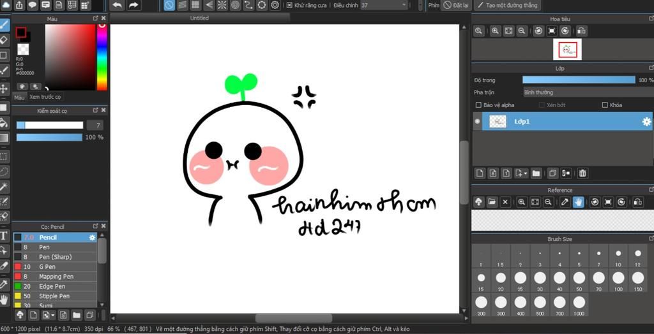
Task: Click the hand icon in Reference panel
Action: point(578,202)
